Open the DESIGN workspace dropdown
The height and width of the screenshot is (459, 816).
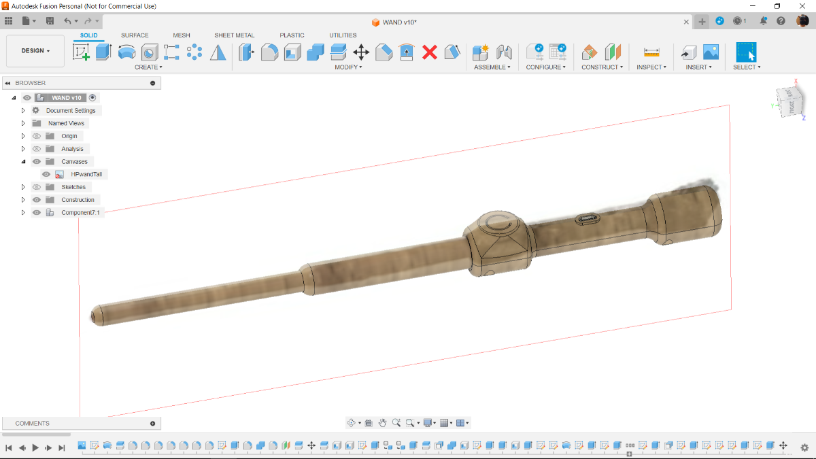pos(35,51)
